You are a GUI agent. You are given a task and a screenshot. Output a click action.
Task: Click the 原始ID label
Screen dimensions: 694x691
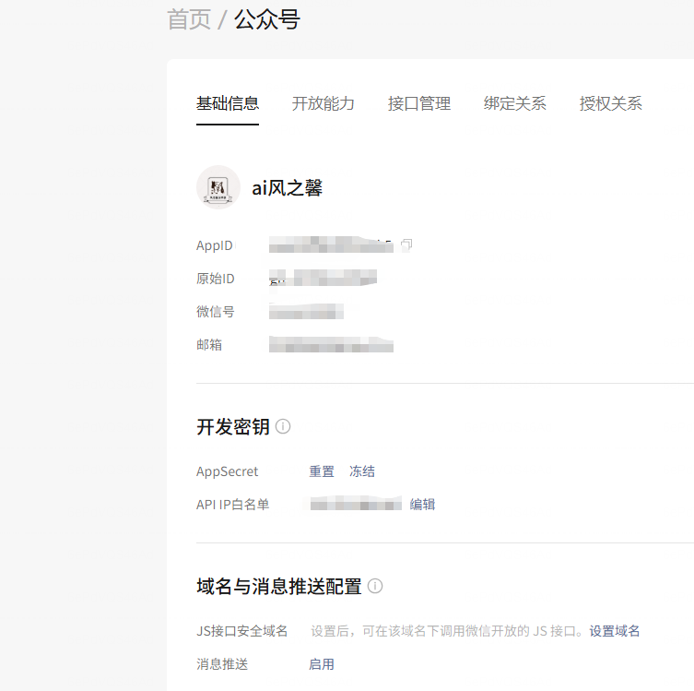(216, 279)
